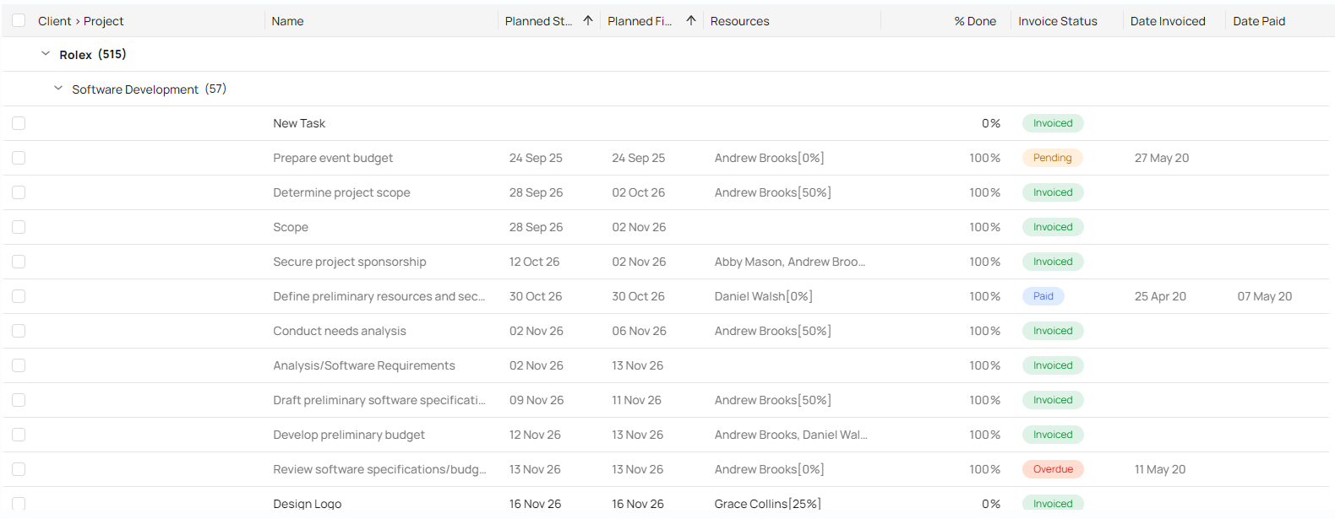Click the Pending invoice status badge
Viewport: 1335px width, 519px height.
point(1052,158)
